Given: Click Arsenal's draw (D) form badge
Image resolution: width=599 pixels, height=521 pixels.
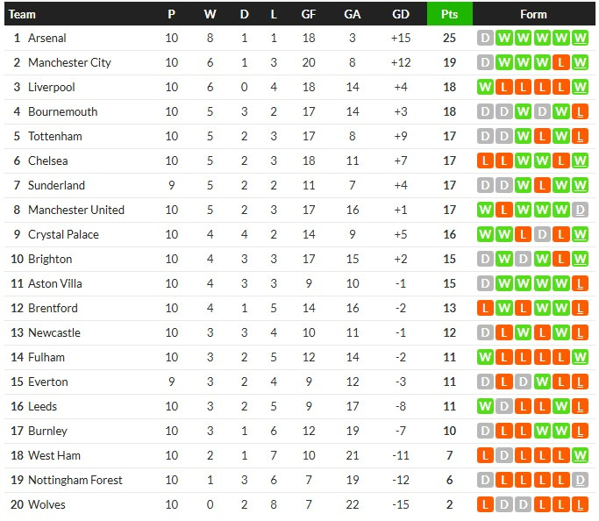Looking at the screenshot, I should click(486, 39).
